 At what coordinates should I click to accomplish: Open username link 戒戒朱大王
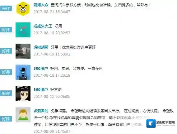click(43, 26)
